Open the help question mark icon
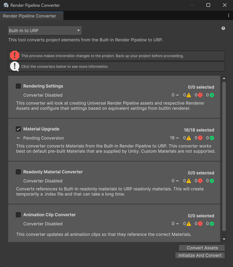Screen dimensions: 233x267 (223, 28)
